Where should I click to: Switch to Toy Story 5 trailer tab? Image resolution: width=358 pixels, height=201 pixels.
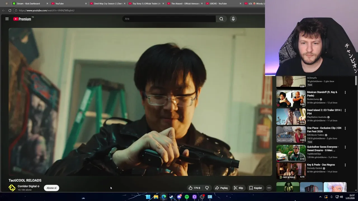point(147,4)
